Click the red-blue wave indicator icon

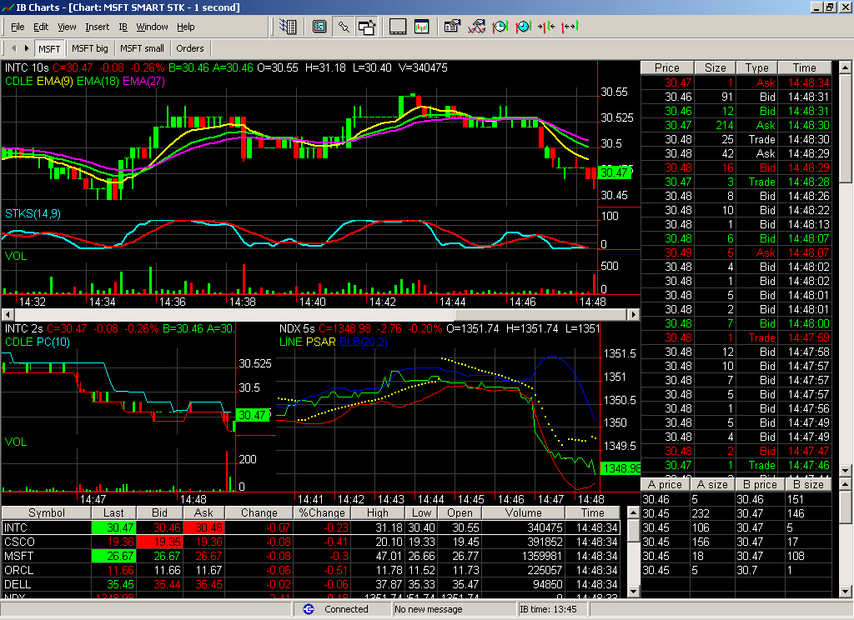click(477, 27)
